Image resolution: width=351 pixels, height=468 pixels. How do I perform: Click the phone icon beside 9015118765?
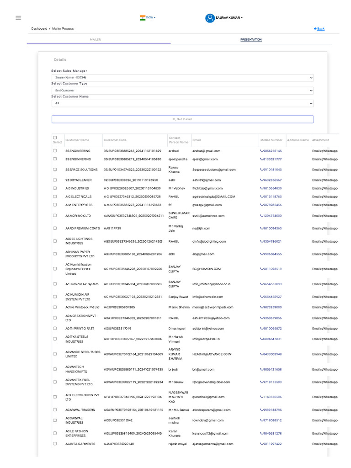(261, 197)
